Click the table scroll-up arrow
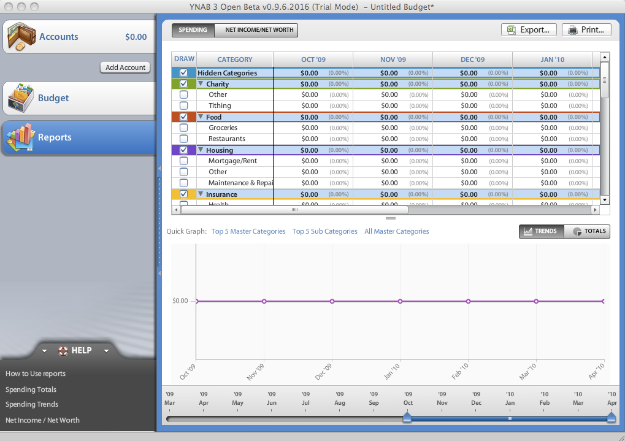This screenshot has width=625, height=441. pyautogui.click(x=605, y=57)
